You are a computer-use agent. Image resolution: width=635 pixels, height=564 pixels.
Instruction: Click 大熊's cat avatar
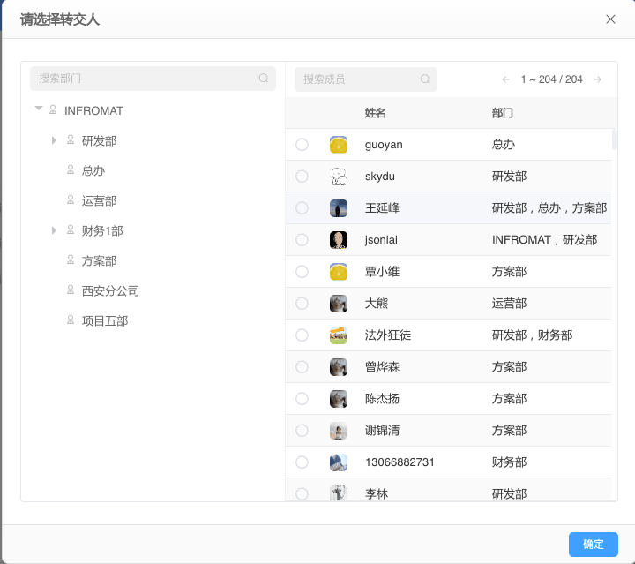339,304
